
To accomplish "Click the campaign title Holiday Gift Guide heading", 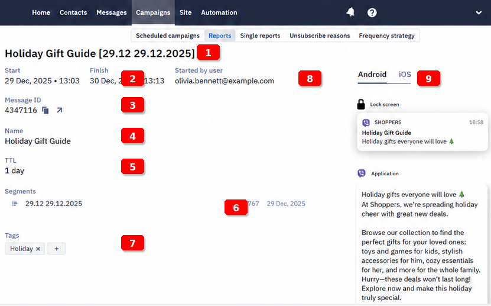I will (100, 54).
